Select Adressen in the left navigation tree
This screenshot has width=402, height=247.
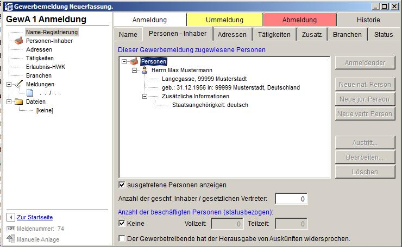[39, 49]
